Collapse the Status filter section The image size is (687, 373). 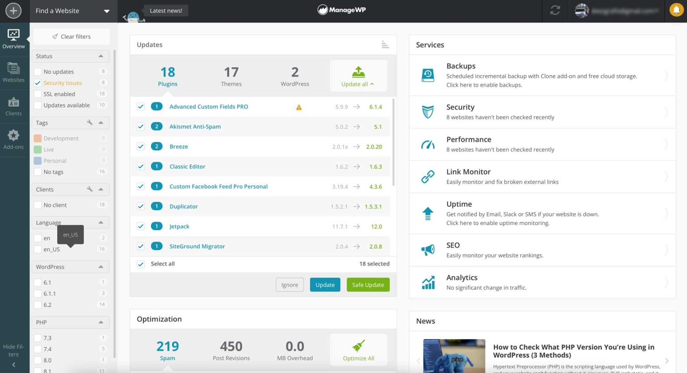(x=102, y=56)
